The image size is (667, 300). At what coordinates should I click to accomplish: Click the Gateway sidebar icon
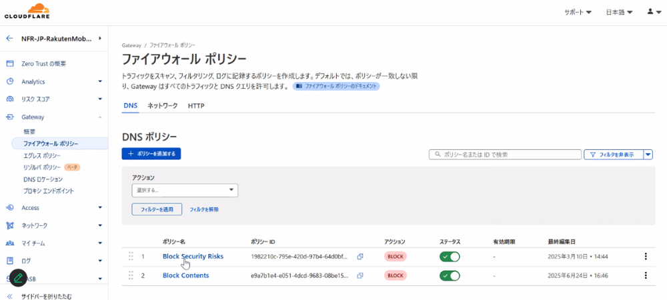[10, 117]
